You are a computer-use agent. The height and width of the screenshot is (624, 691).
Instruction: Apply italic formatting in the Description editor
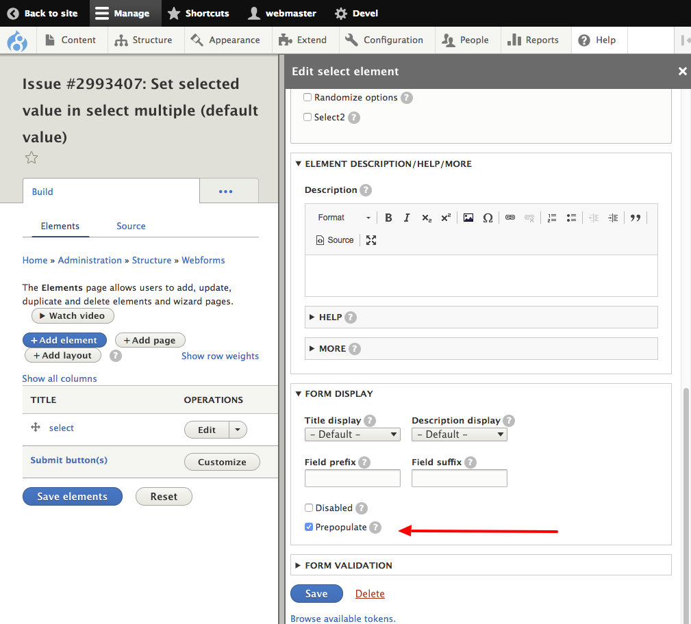pyautogui.click(x=407, y=218)
